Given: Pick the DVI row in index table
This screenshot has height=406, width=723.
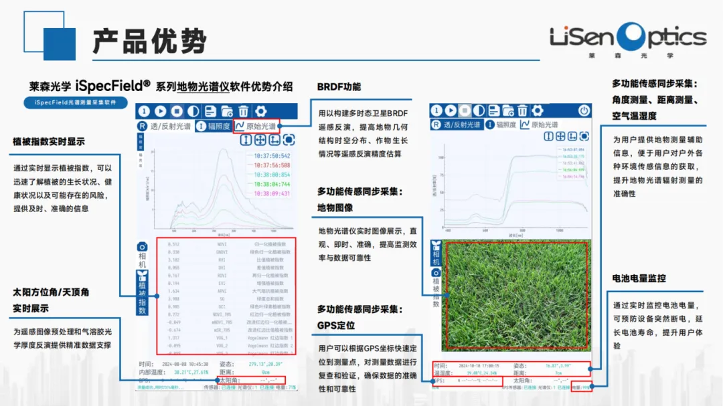Looking at the screenshot, I should pyautogui.click(x=226, y=268).
